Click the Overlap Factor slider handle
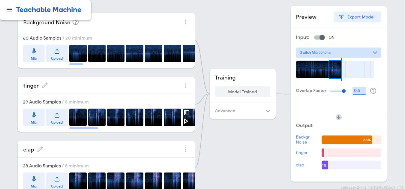Viewport: 405px width, 189px height. pos(344,91)
